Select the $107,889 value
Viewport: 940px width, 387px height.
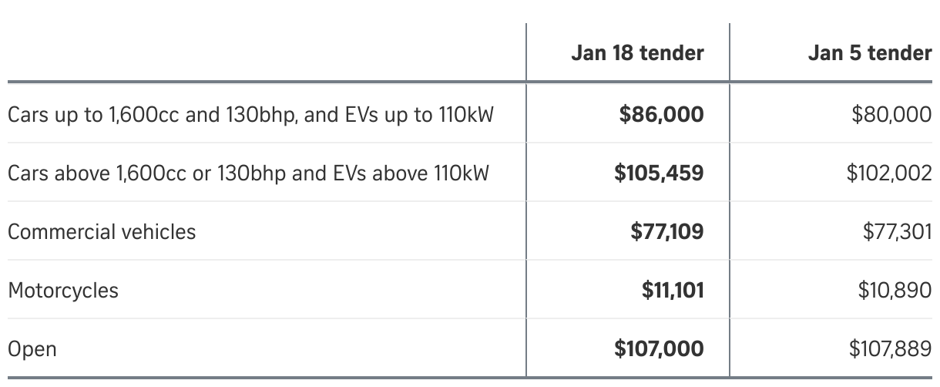click(x=890, y=349)
